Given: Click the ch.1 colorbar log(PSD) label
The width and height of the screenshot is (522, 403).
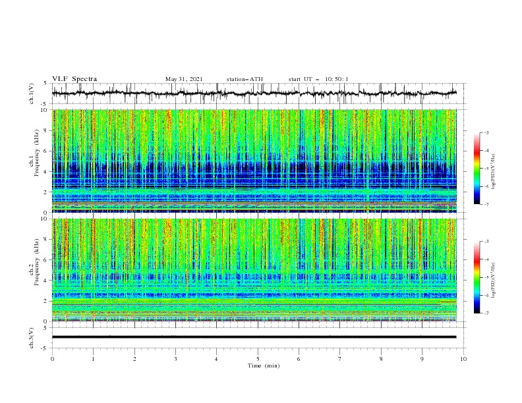Looking at the screenshot, I should pos(494,172).
